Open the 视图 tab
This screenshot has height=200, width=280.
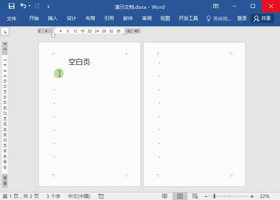click(165, 18)
